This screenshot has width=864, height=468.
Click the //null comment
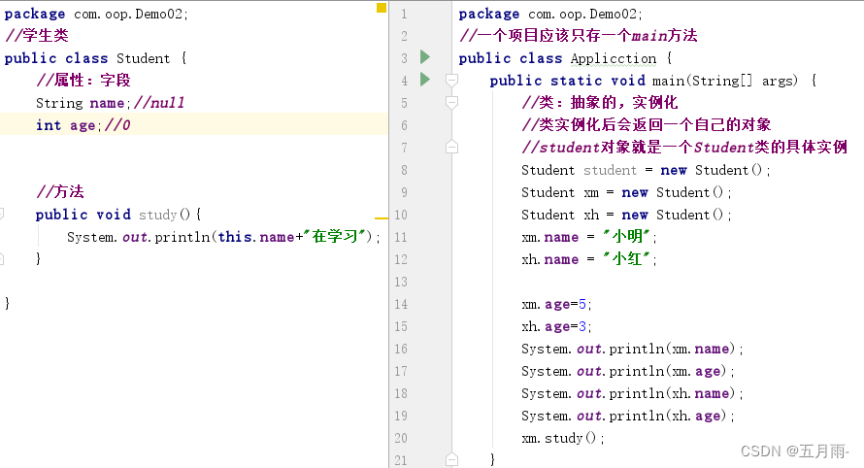click(158, 103)
